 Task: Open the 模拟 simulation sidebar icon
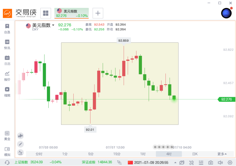(7, 152)
